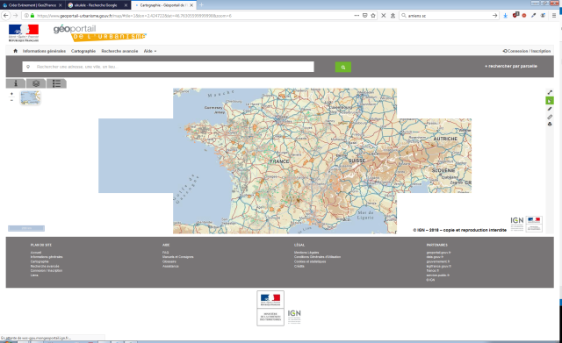Open Connexion / Inscription link
This screenshot has height=343, width=562.
pyautogui.click(x=527, y=51)
